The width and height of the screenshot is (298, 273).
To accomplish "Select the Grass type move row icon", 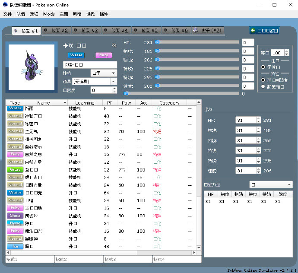I will [x=15, y=169].
